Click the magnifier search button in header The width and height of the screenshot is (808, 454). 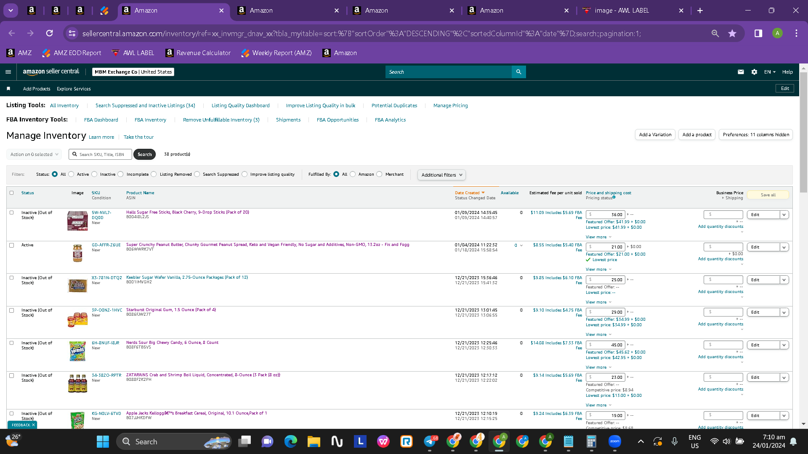pos(518,72)
